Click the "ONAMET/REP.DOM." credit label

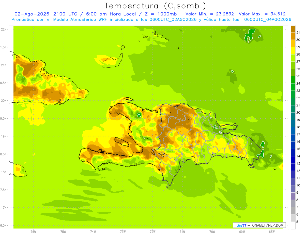(268, 225)
